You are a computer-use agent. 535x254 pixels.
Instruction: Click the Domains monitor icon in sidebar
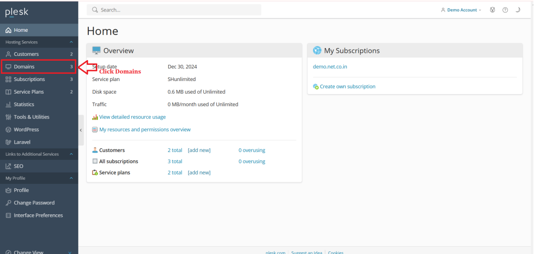[8, 66]
